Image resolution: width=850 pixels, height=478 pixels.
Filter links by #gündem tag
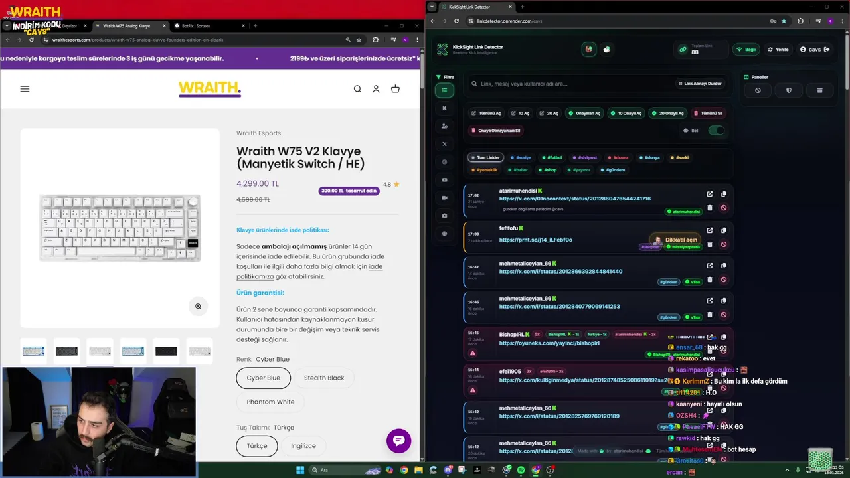[x=613, y=170]
